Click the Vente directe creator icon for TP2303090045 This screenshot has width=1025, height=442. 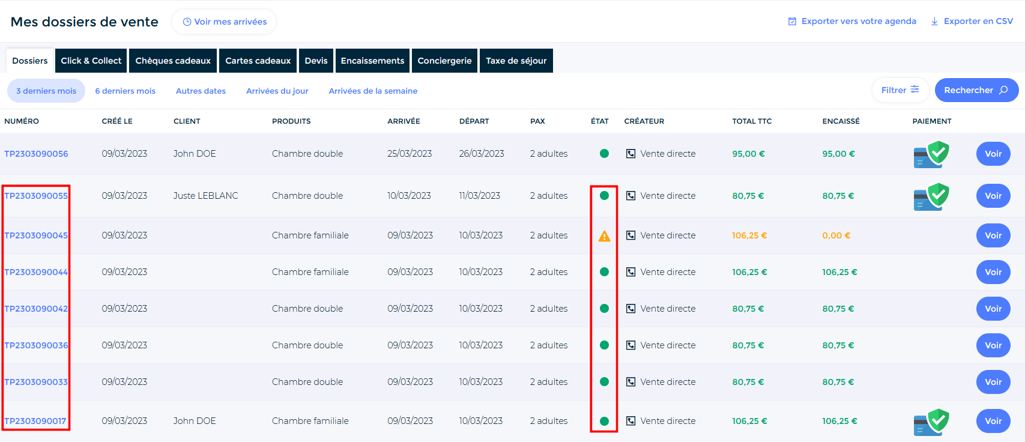(630, 235)
